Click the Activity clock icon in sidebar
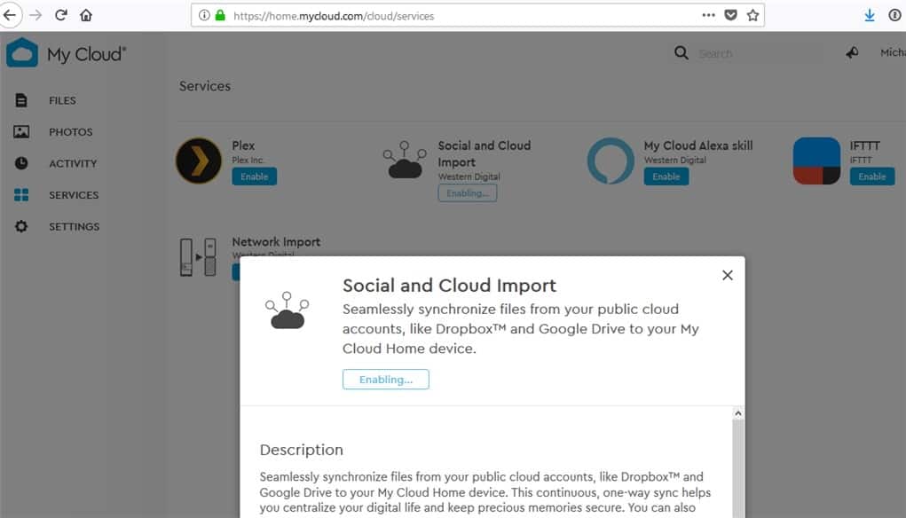The height and width of the screenshot is (518, 906). tap(21, 163)
